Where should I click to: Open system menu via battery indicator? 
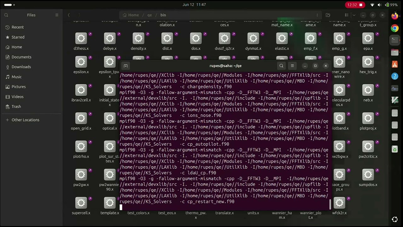[x=391, y=5]
